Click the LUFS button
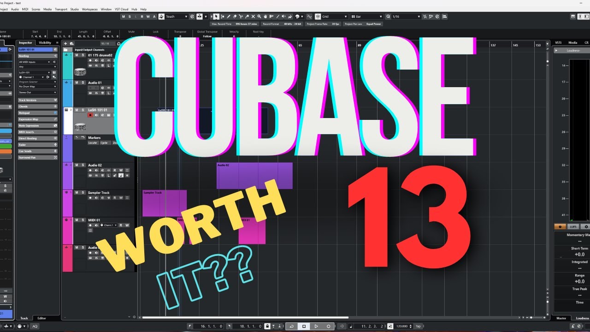590x332 pixels. pyautogui.click(x=573, y=227)
